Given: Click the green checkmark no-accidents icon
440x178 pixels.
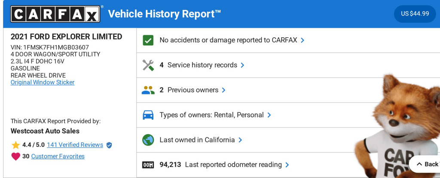Looking at the screenshot, I should coord(148,40).
